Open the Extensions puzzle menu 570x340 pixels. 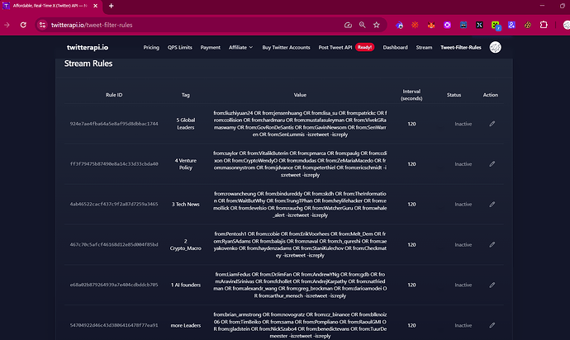[x=544, y=25]
